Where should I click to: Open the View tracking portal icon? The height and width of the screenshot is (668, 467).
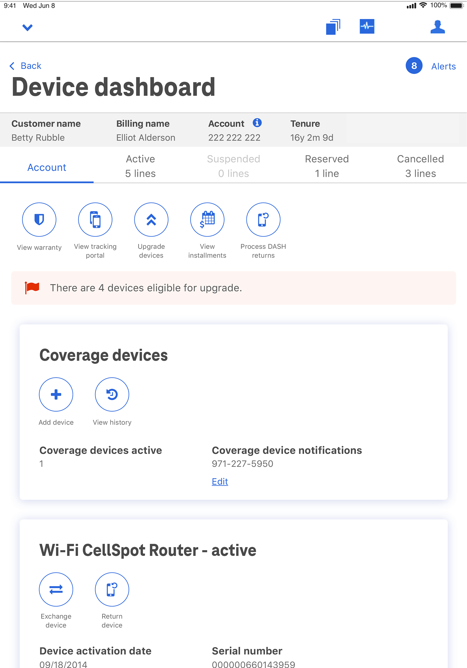coord(95,220)
